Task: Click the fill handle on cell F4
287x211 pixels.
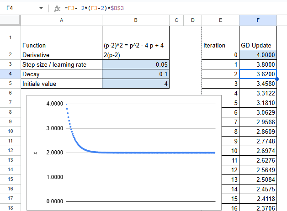Action: (277, 79)
